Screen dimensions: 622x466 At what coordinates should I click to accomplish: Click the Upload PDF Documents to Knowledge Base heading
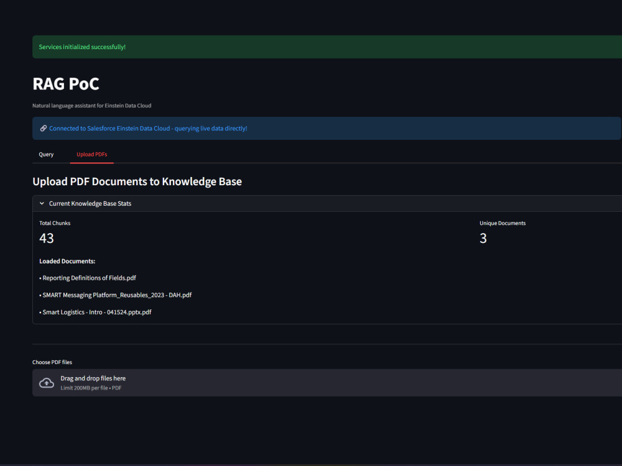coord(137,181)
